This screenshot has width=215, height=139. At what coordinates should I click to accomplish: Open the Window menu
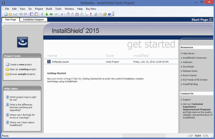coord(70,9)
